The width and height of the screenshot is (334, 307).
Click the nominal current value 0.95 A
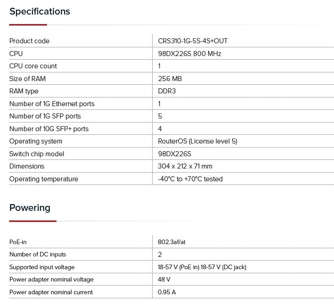167,292
